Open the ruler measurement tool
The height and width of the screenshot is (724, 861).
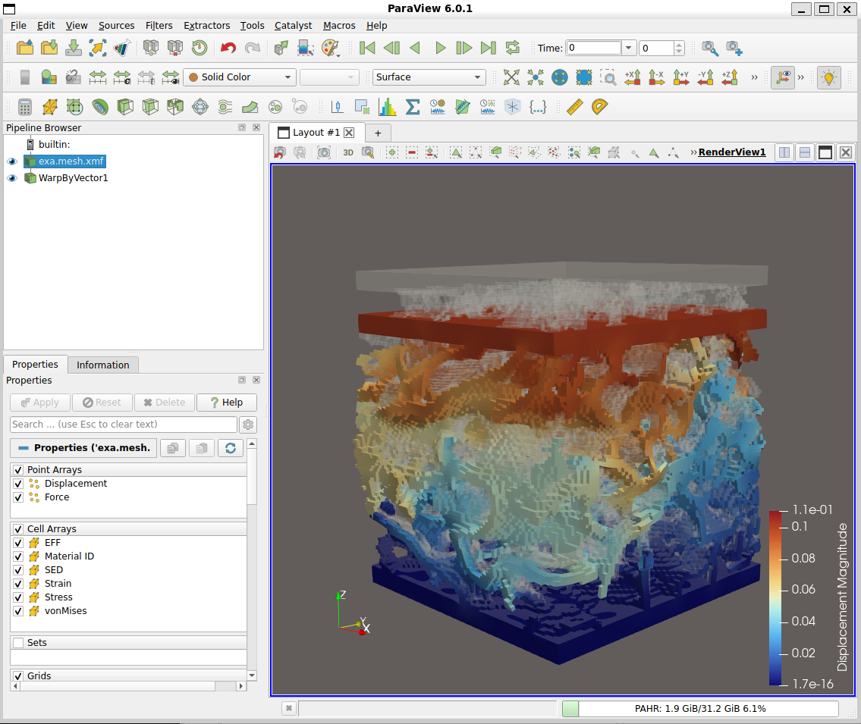574,107
